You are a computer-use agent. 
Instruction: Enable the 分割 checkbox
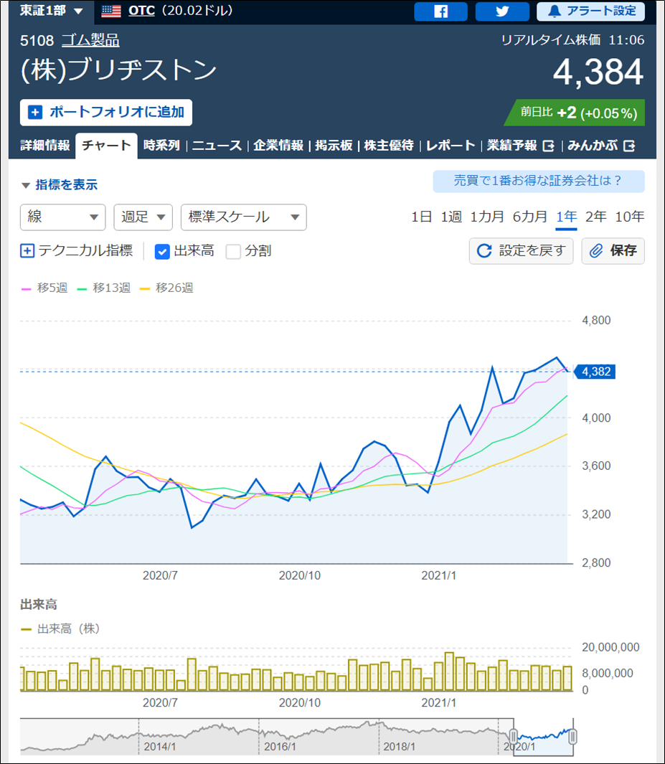point(234,251)
